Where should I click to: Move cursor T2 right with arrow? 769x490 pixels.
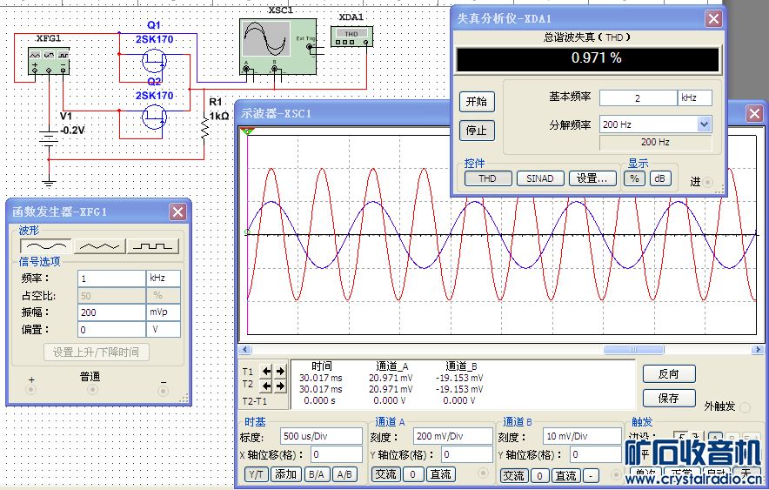point(279,386)
